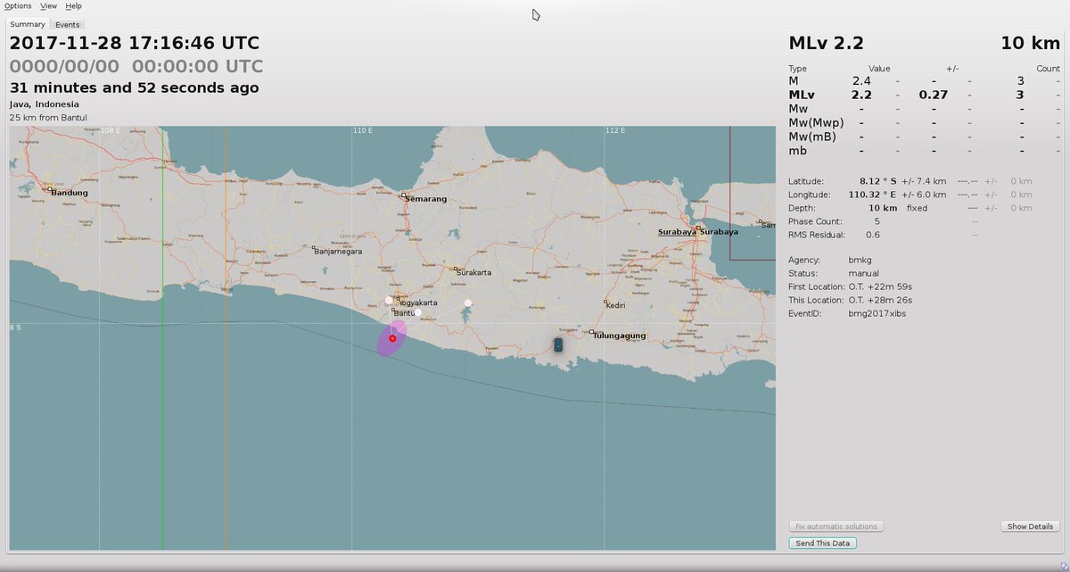Click the 8 S latitude gridline label
The image size is (1070, 572).
tap(16, 328)
